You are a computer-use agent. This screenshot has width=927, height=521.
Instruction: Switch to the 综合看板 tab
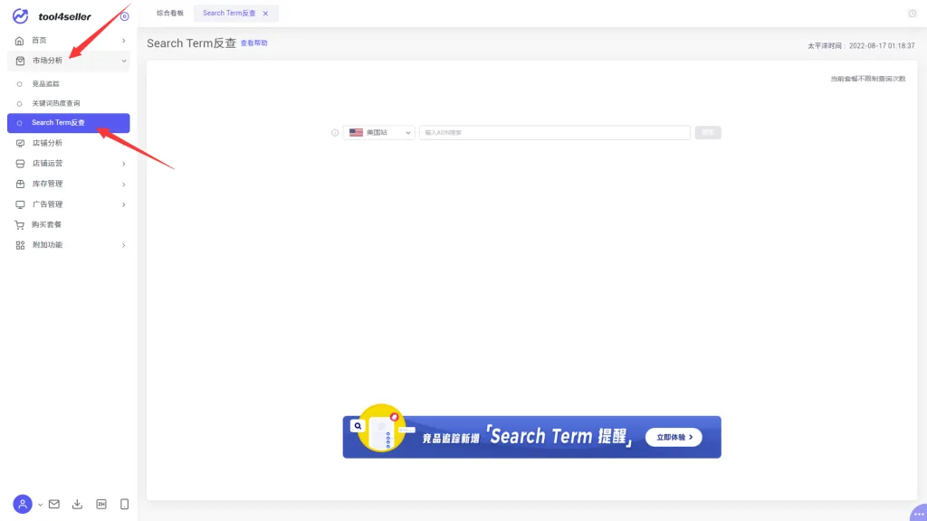pos(170,13)
